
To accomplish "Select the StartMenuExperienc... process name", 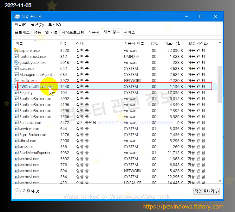I will (x=38, y=153).
